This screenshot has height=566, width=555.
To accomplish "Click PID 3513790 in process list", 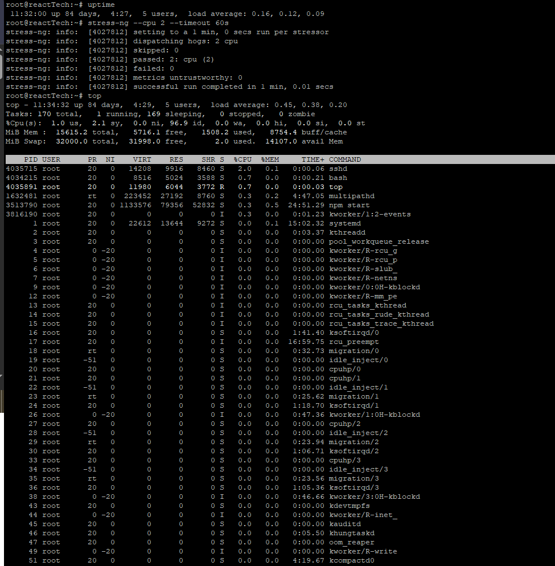I will (x=22, y=205).
